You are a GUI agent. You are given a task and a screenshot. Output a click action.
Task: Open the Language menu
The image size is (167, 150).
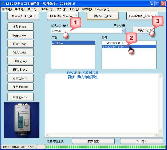(x=102, y=9)
